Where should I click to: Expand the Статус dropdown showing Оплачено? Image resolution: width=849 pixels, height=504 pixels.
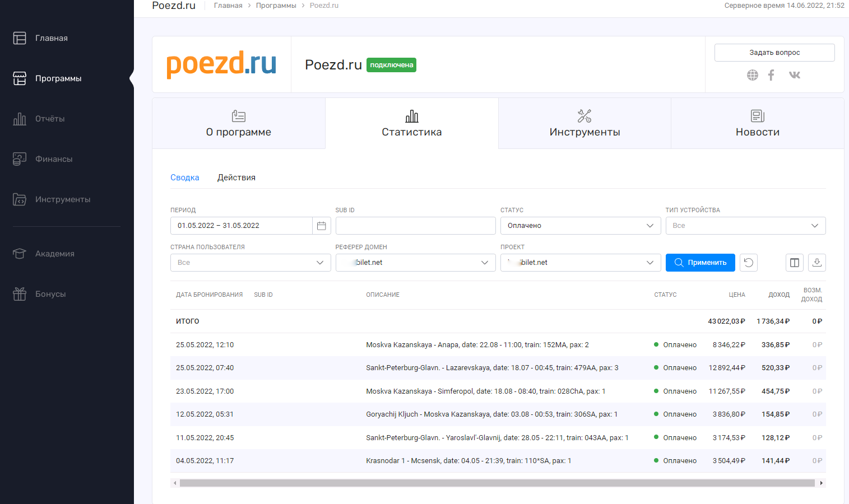click(x=581, y=226)
